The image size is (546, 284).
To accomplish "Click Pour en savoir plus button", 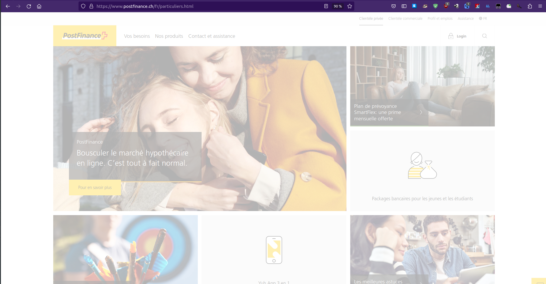I will (x=95, y=187).
